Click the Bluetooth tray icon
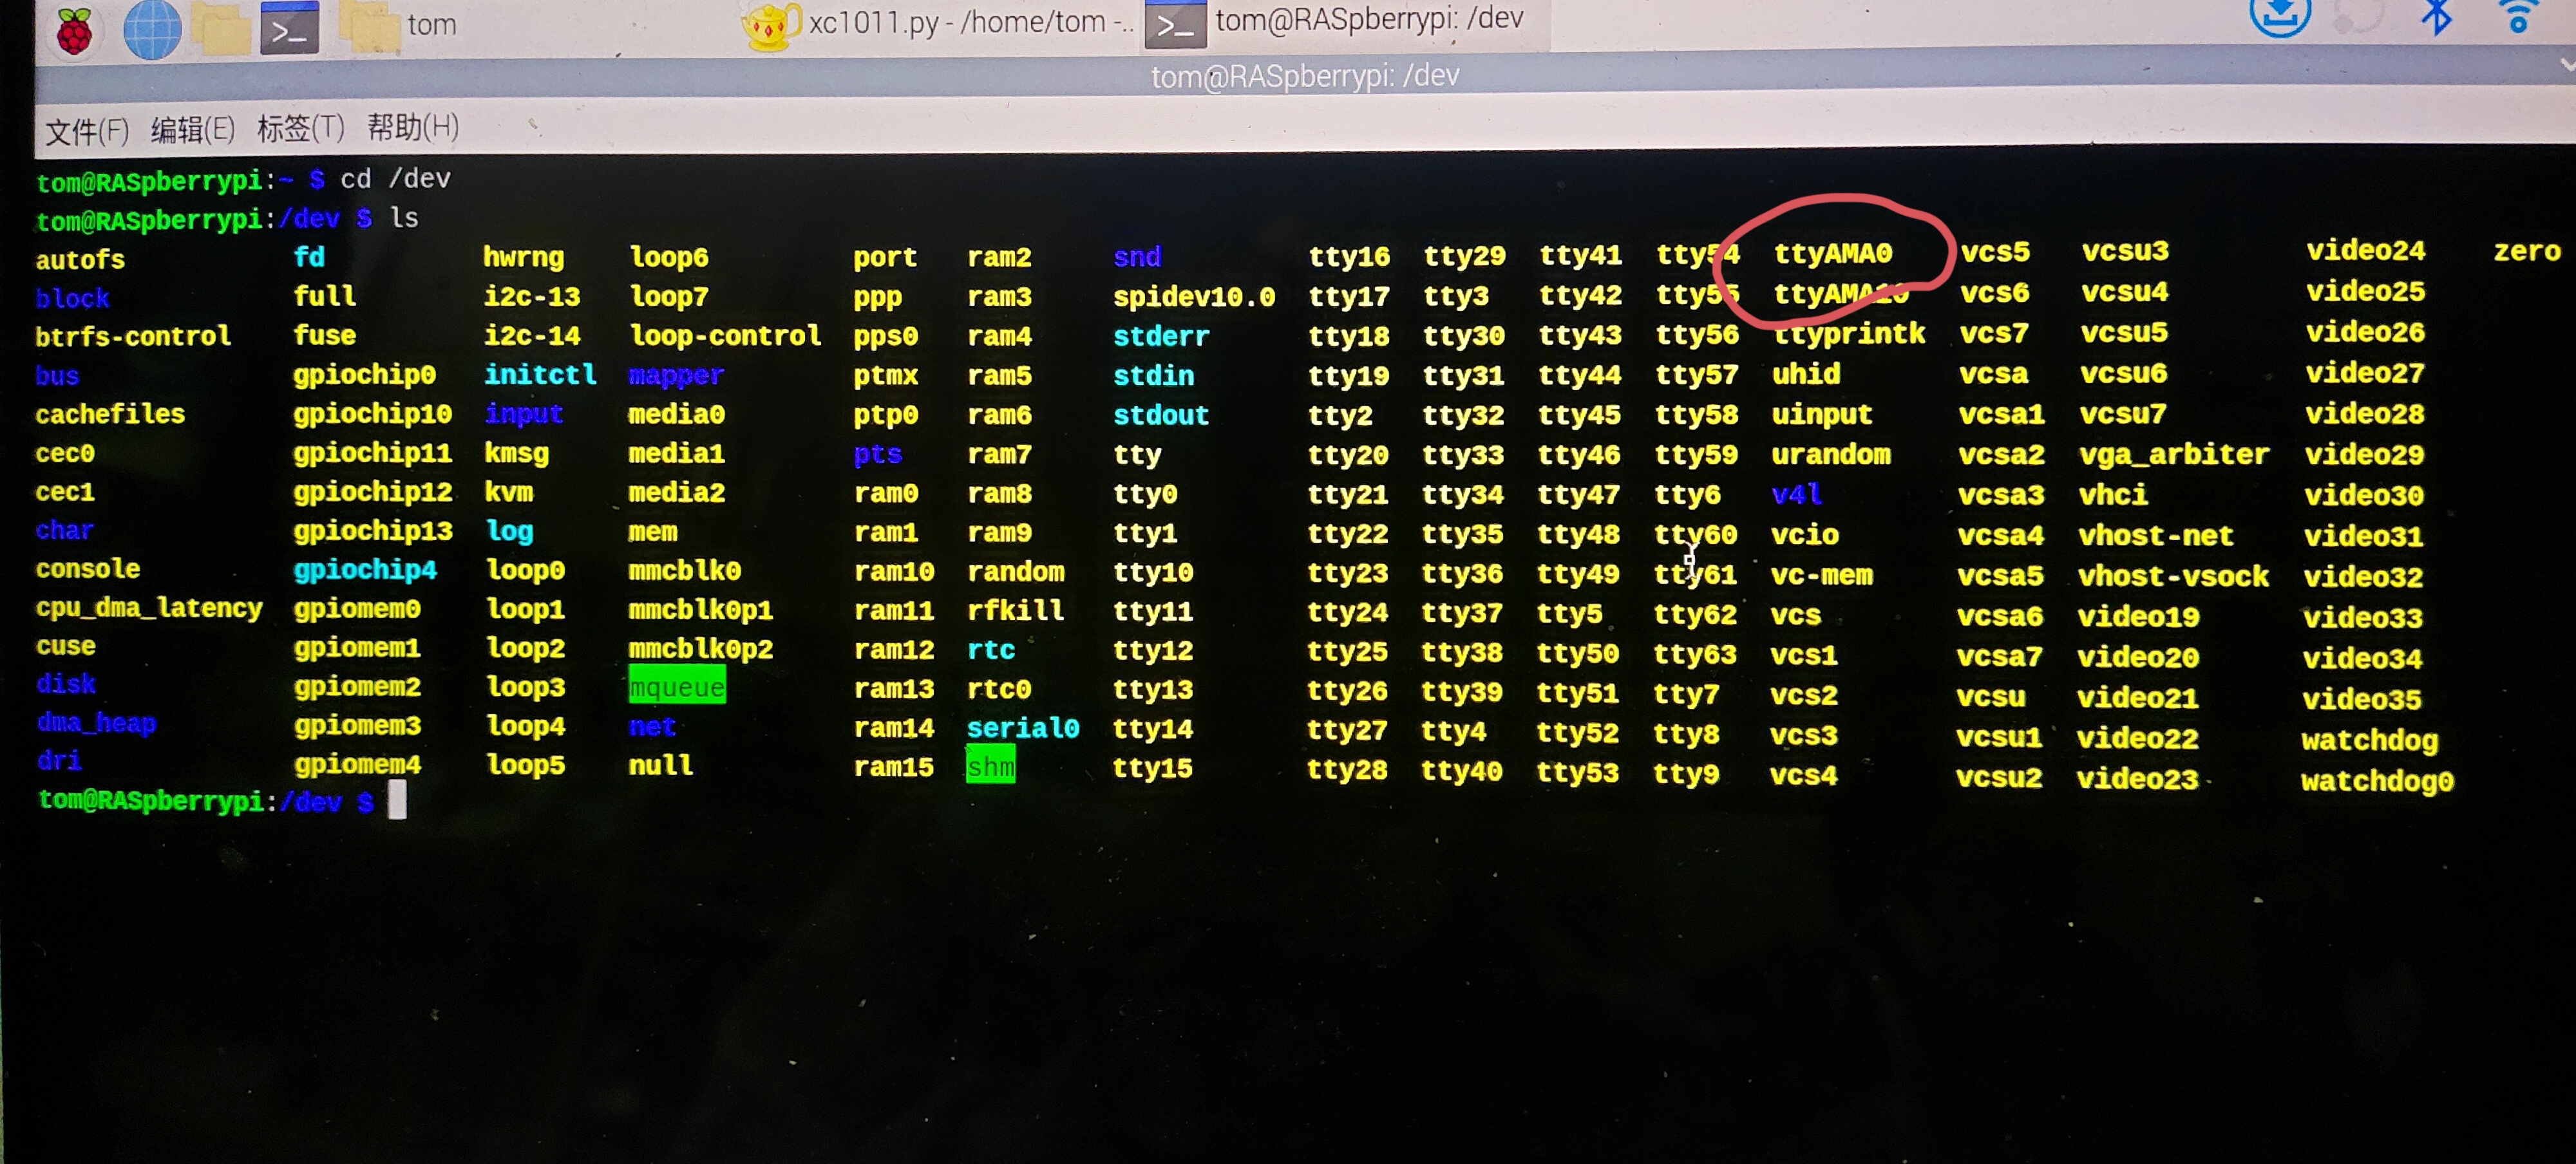2576x1164 pixels. point(2437,16)
